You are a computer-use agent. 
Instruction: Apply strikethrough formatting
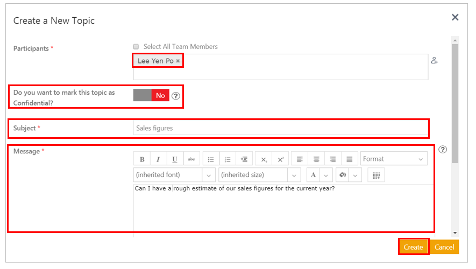pyautogui.click(x=192, y=159)
